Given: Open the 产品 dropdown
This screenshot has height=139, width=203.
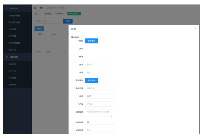Looking at the screenshot, I should click(x=99, y=104).
